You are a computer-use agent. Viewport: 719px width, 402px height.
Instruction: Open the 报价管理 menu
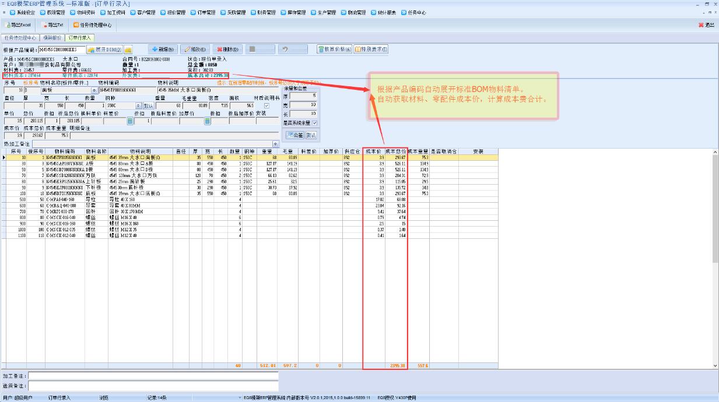tap(174, 12)
